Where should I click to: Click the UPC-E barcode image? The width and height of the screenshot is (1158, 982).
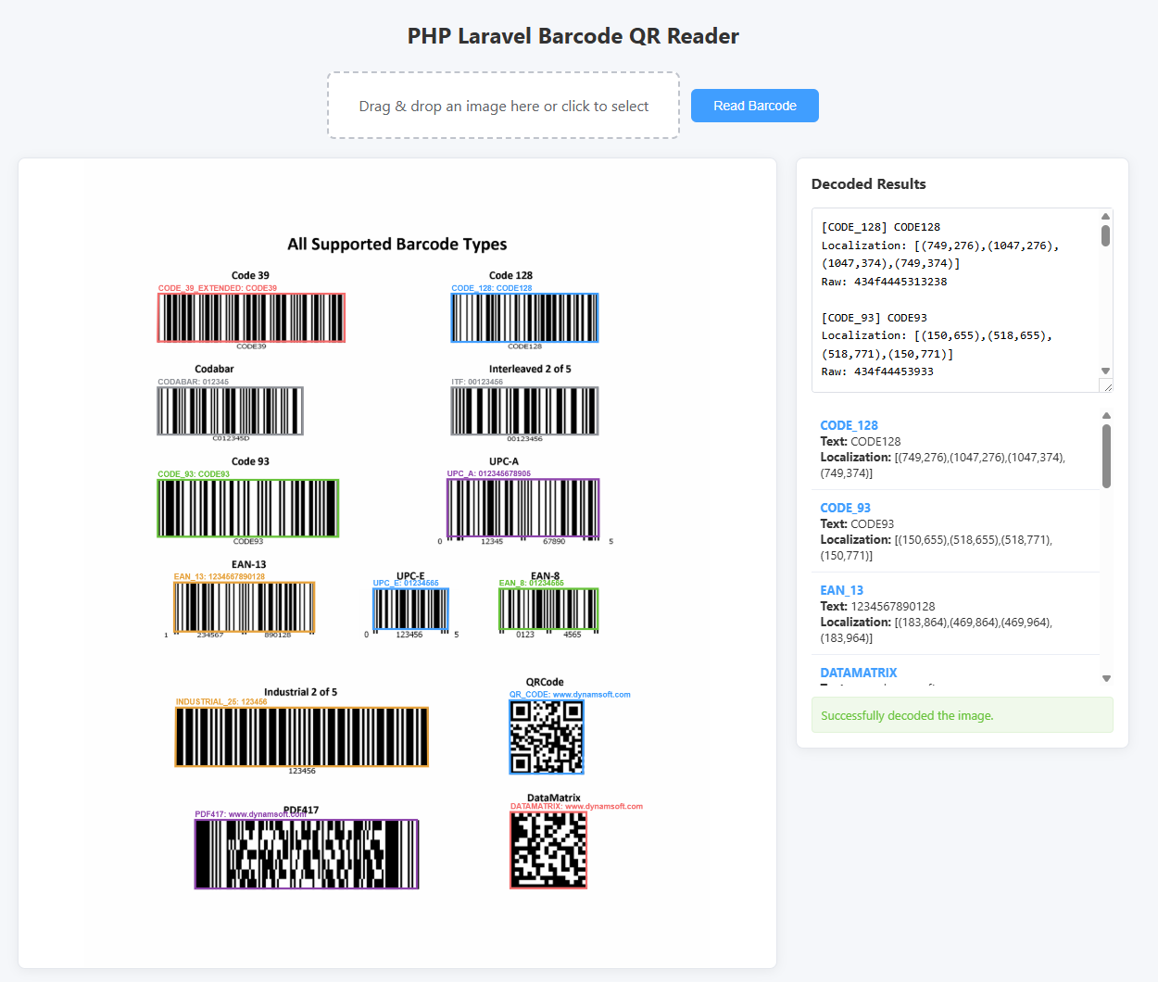(x=410, y=609)
